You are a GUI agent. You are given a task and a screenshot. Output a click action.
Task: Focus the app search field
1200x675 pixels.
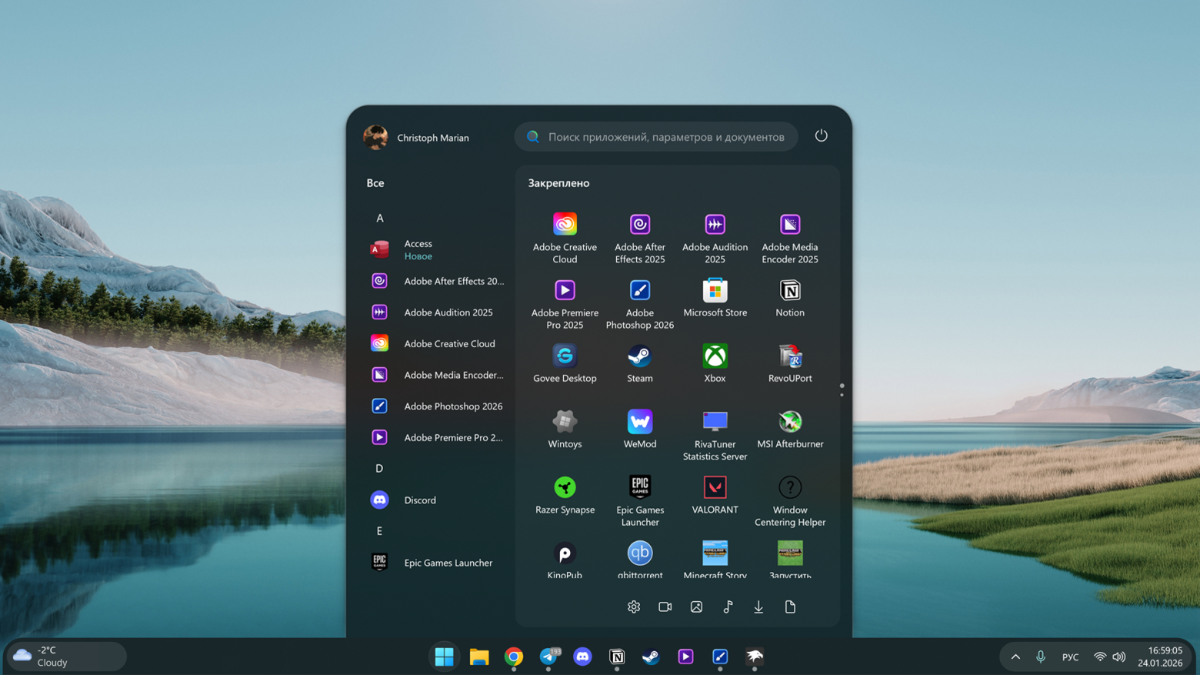656,137
